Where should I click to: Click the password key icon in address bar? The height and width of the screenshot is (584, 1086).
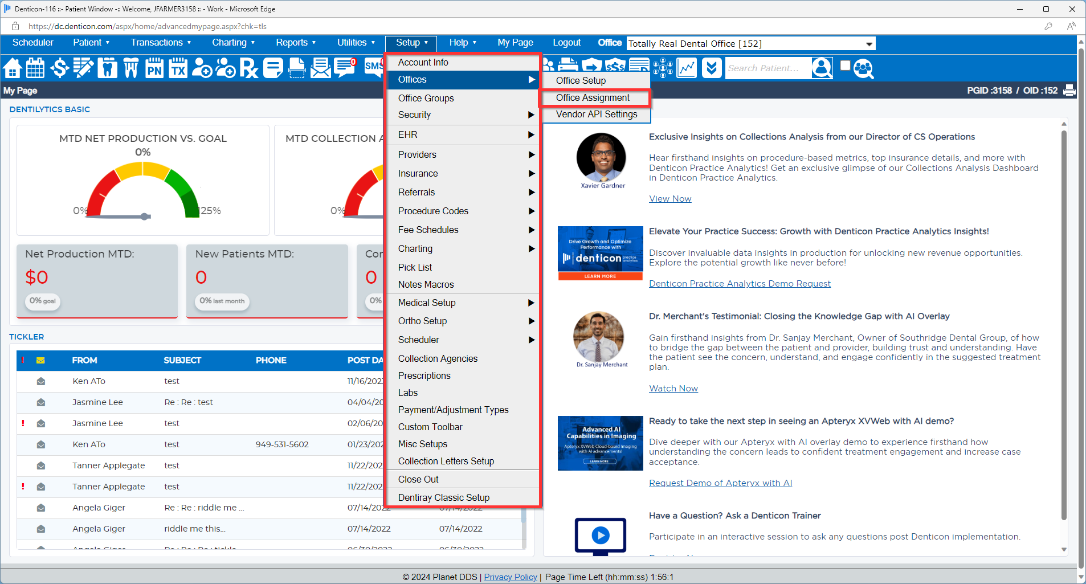pyautogui.click(x=1048, y=26)
